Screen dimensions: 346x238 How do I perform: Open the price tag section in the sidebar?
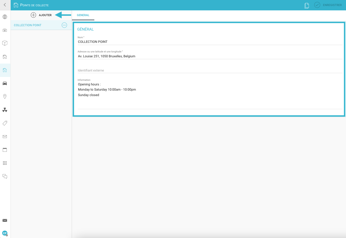[x=5, y=123]
